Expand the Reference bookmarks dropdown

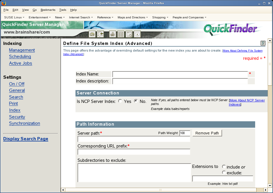coord(105,17)
